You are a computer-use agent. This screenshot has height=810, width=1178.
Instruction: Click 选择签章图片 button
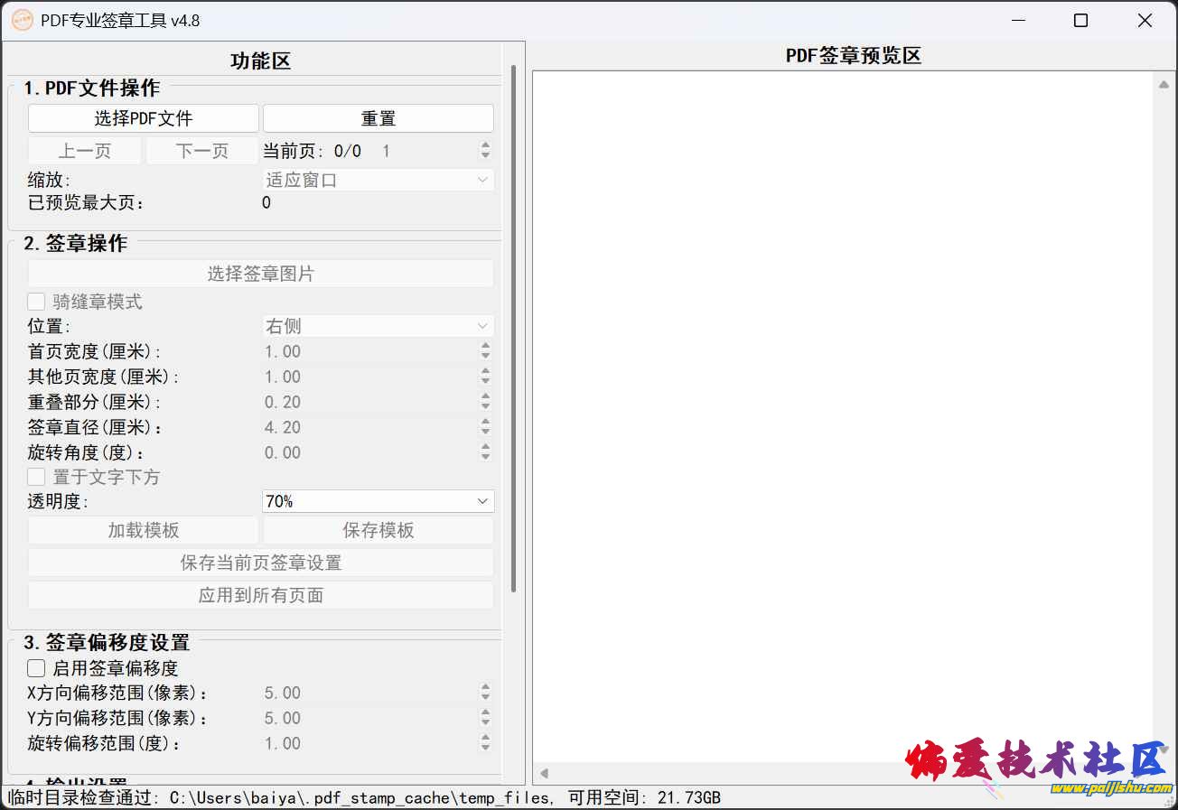tap(260, 274)
